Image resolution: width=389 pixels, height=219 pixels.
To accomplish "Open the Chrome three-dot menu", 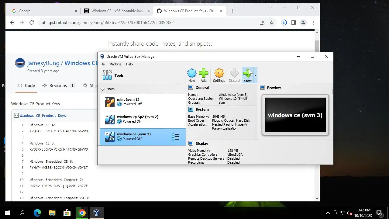I will [313, 23].
